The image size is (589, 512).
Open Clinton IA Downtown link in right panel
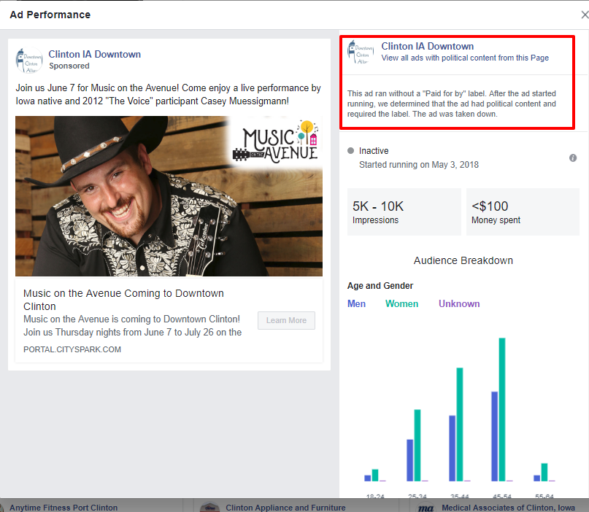coord(428,46)
